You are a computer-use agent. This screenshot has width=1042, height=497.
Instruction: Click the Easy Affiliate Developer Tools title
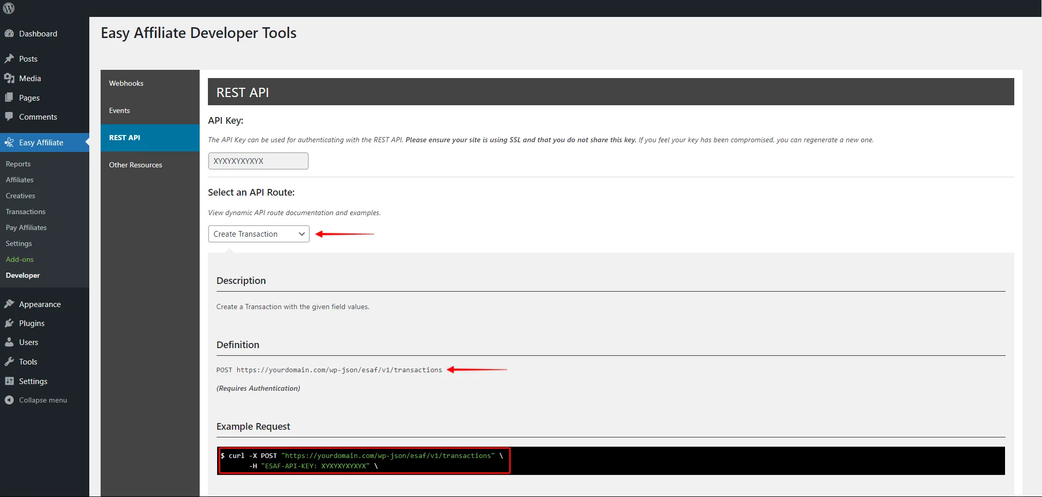pyautogui.click(x=199, y=33)
